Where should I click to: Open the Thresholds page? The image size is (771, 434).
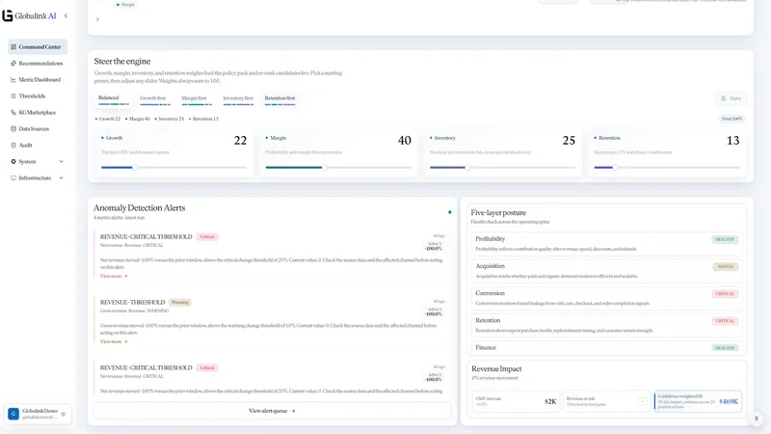[38, 95]
